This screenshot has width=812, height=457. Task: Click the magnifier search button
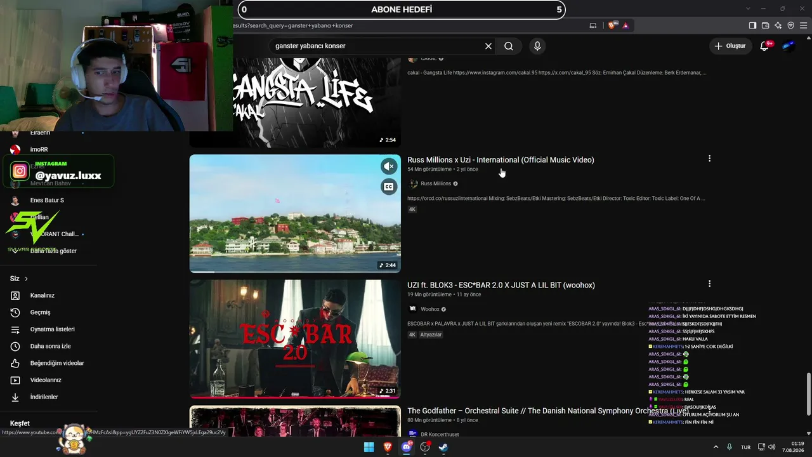point(509,46)
